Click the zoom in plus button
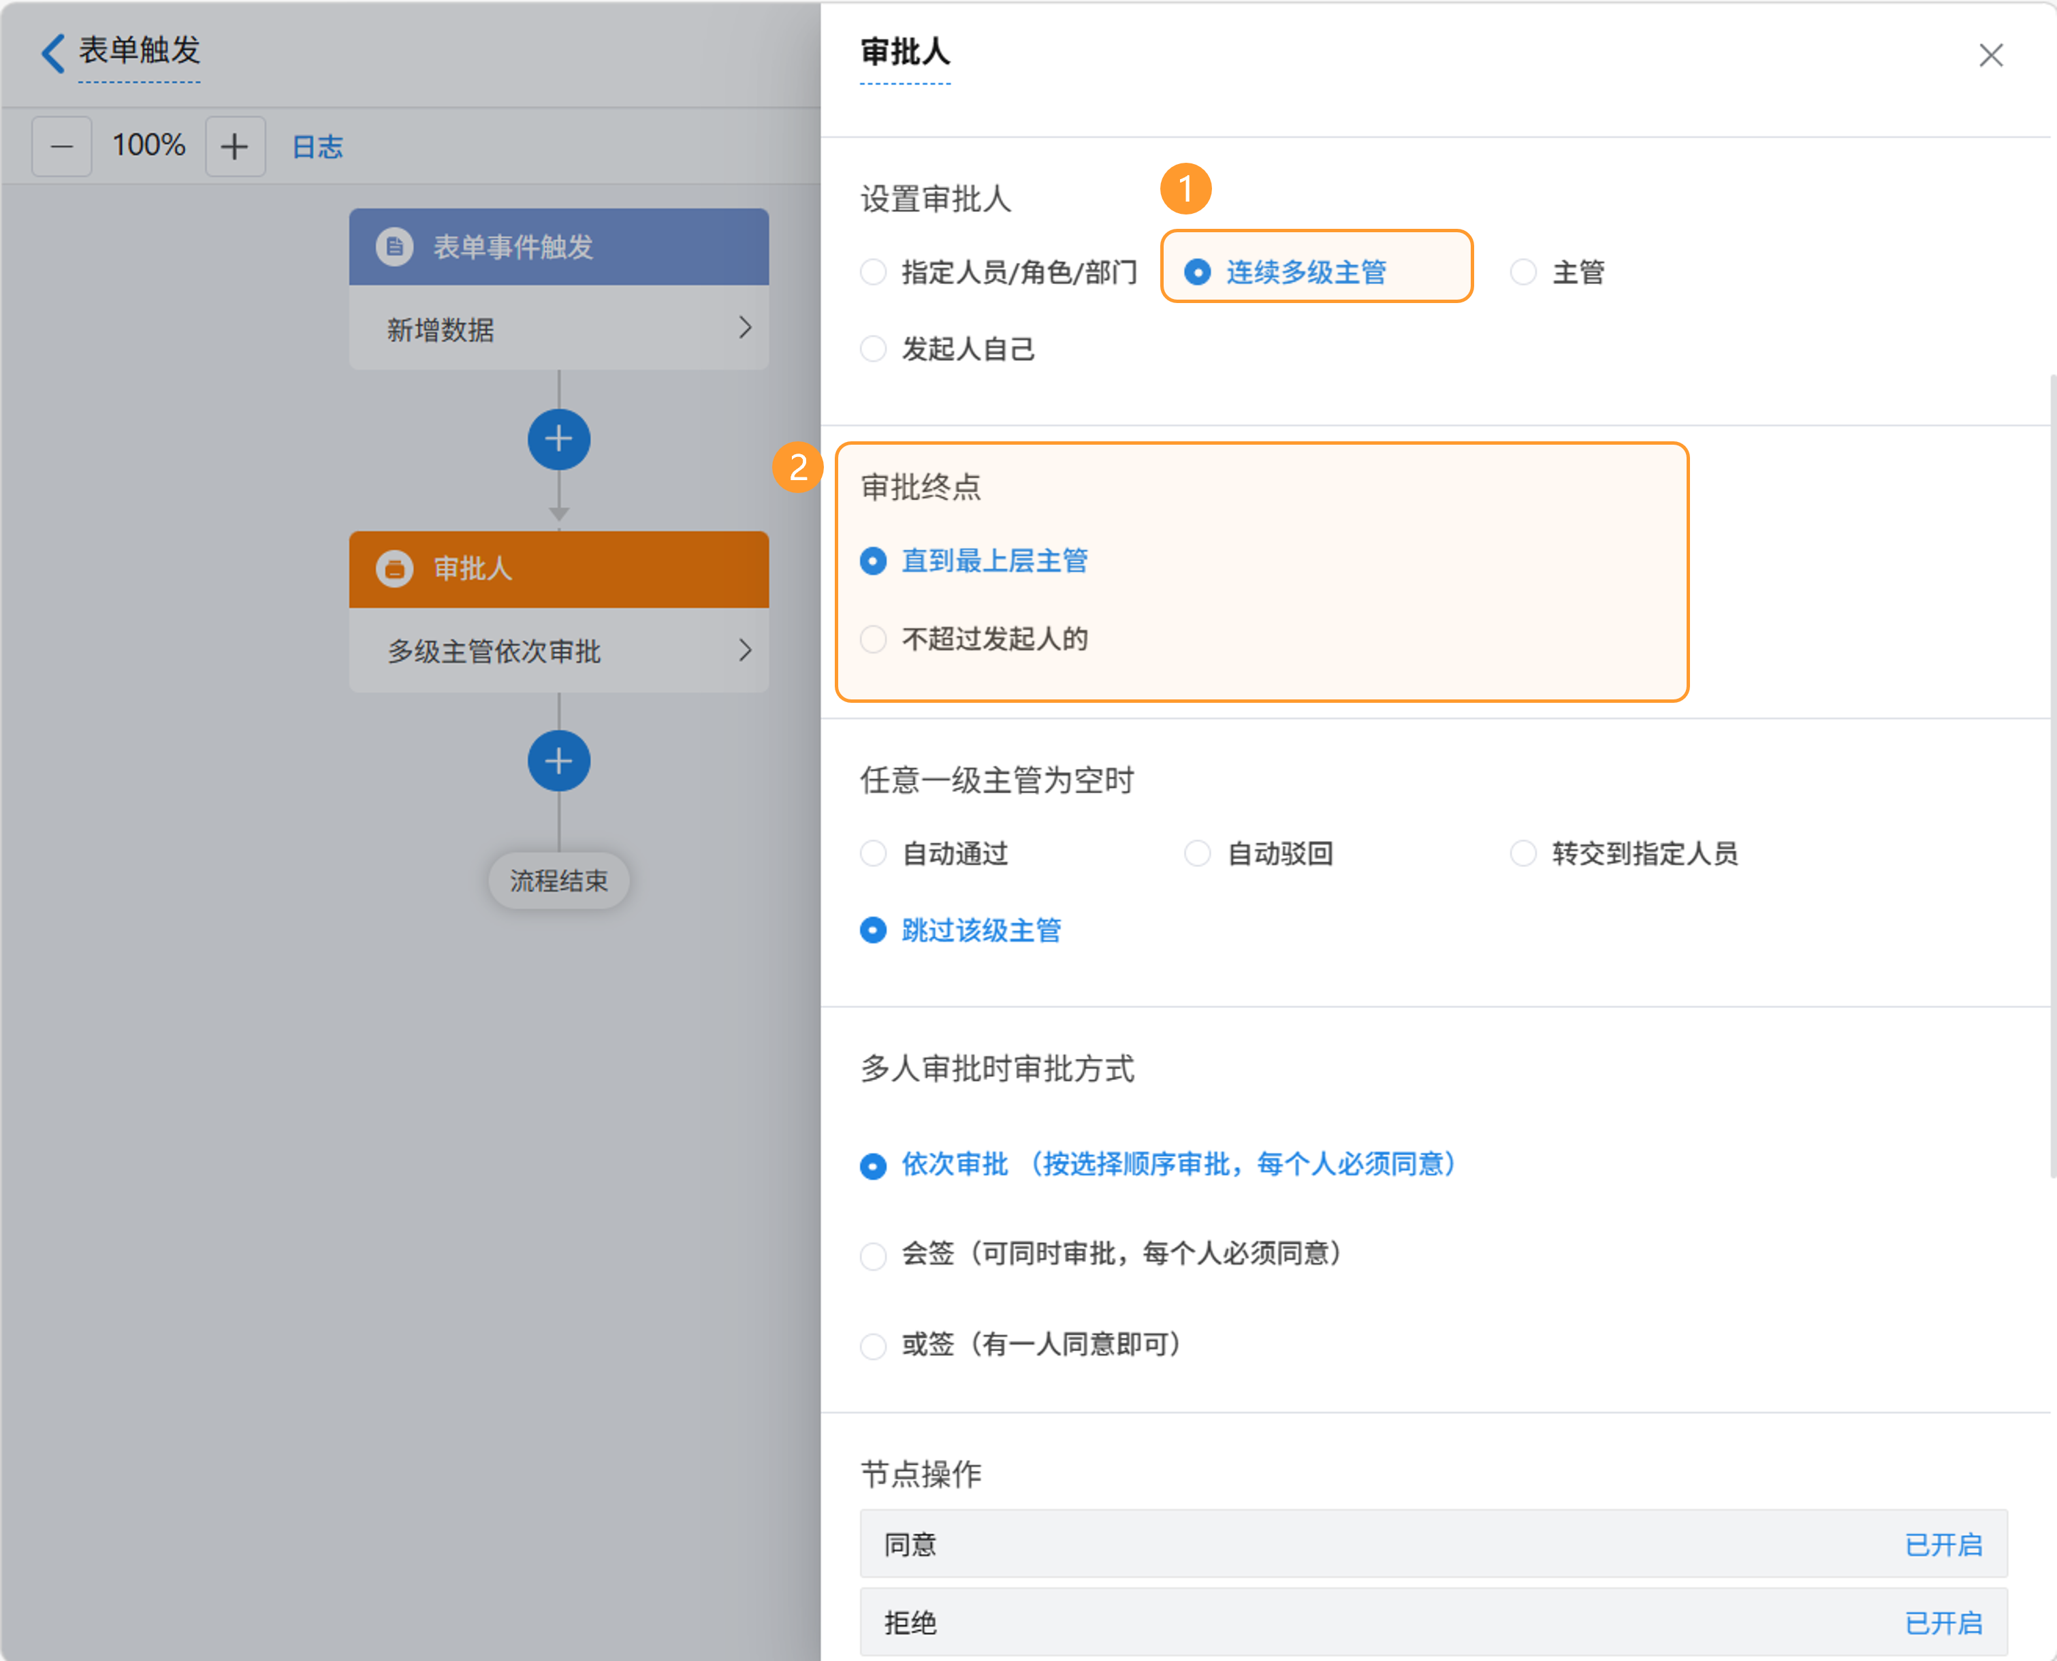This screenshot has height=1661, width=2057. point(234,146)
